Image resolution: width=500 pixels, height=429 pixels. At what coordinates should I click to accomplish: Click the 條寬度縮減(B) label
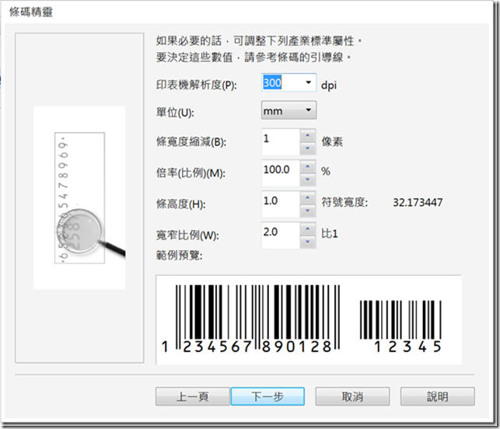(x=191, y=141)
